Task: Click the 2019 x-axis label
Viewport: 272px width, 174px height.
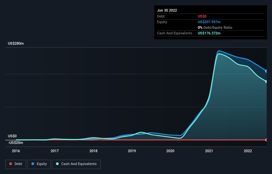Action: click(132, 151)
